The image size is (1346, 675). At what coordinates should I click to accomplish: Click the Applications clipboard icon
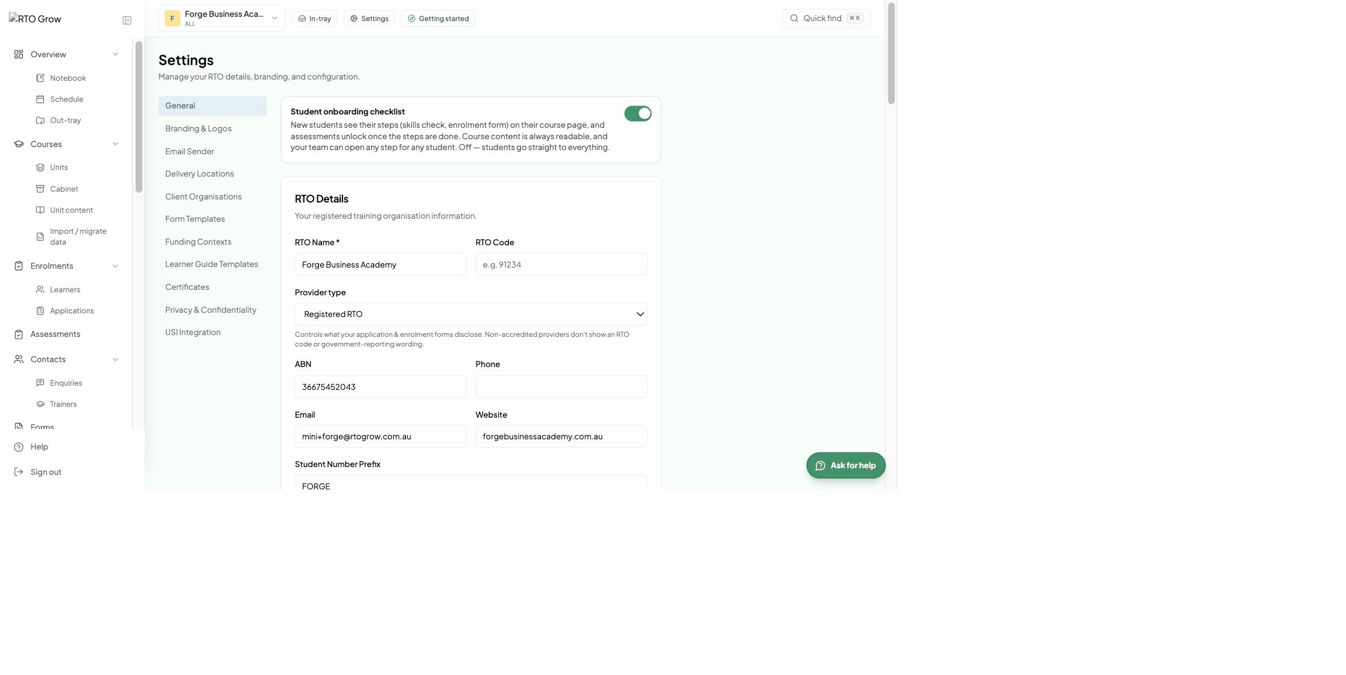pos(40,311)
